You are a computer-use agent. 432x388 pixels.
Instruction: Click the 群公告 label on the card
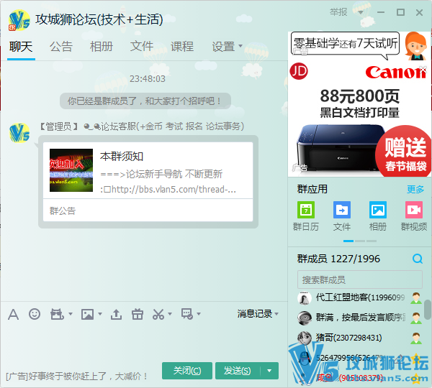coord(63,211)
